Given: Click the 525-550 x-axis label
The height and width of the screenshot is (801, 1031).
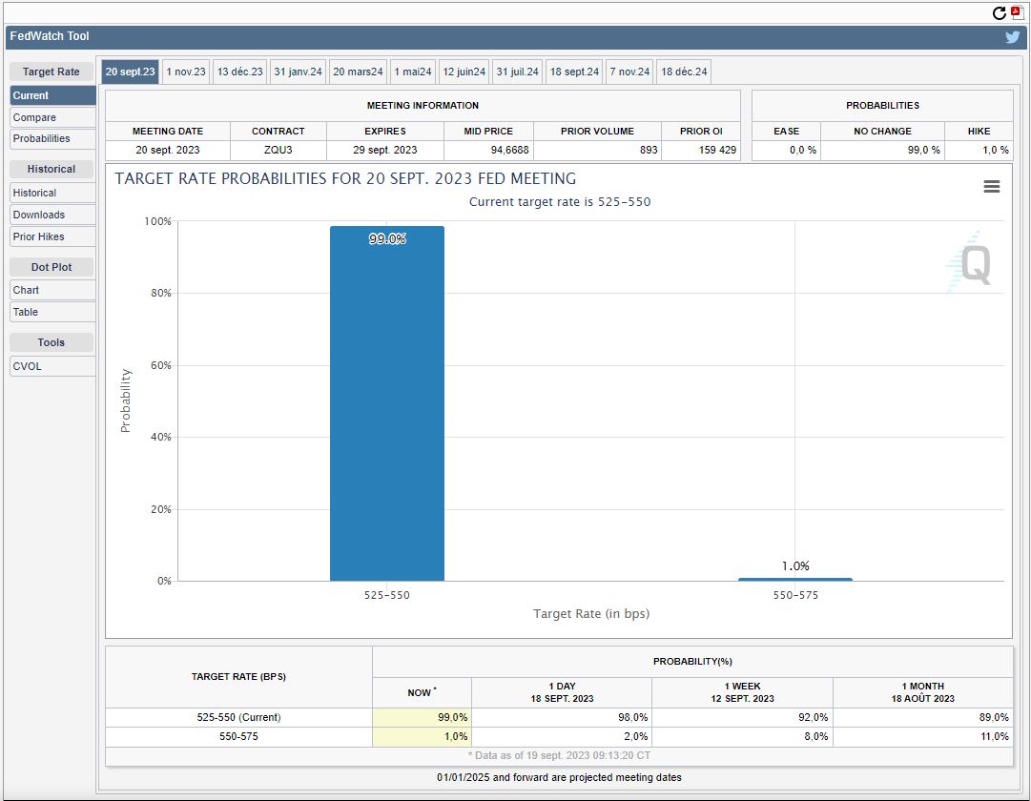Looking at the screenshot, I should (386, 595).
